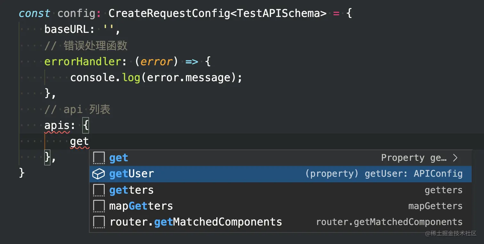The width and height of the screenshot is (484, 244).
Task: Pick the mapGetters completion entry
Action: (x=141, y=206)
